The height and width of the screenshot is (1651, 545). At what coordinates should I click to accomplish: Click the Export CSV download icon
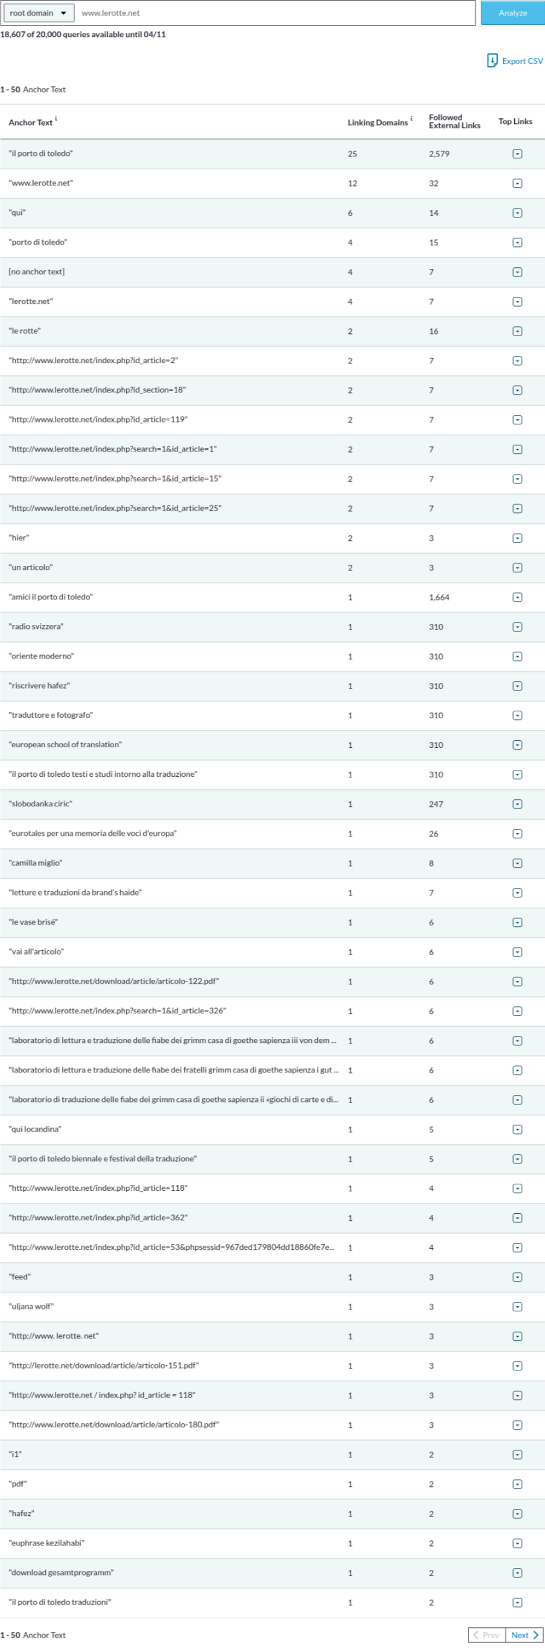(492, 61)
